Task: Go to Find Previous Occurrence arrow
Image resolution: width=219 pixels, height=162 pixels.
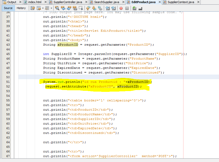Action: (63, 8)
